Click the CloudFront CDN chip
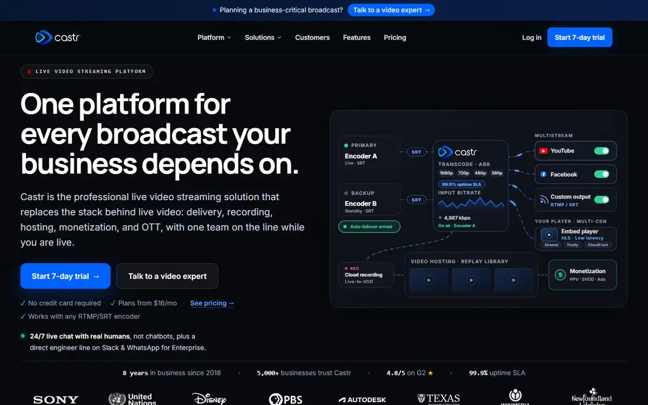This screenshot has height=405, width=648. point(597,245)
